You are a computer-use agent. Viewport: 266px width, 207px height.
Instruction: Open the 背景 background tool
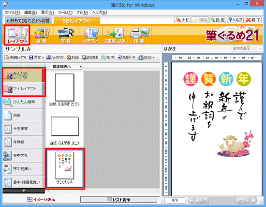[x=42, y=35]
